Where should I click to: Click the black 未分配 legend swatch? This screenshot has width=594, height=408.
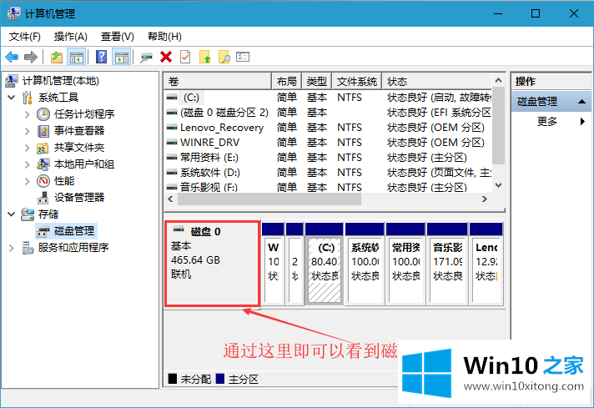[173, 379]
